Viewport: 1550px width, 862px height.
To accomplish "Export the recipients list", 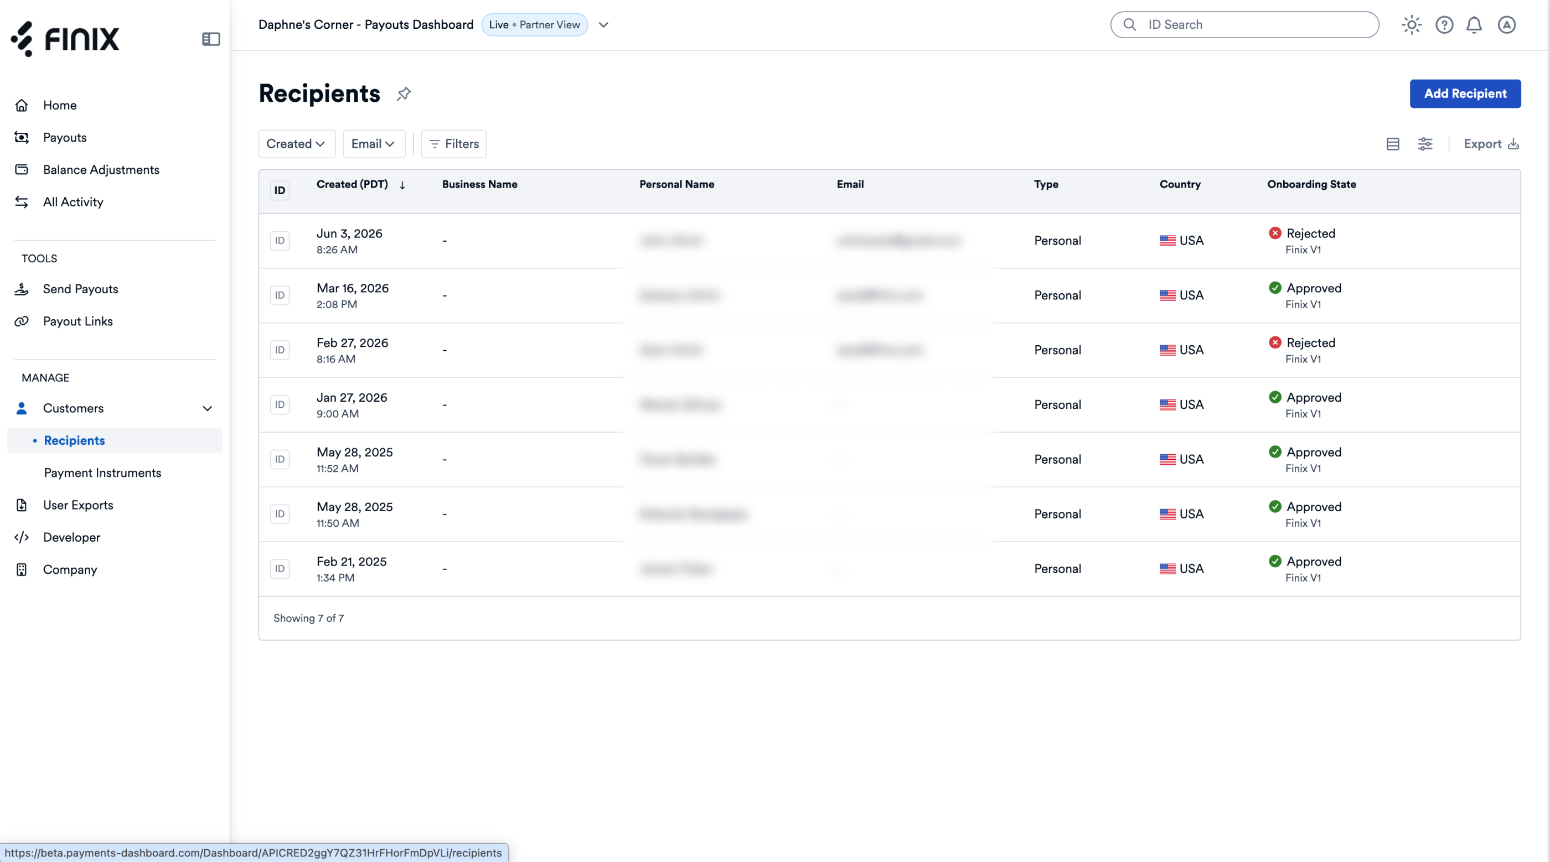I will coord(1491,144).
